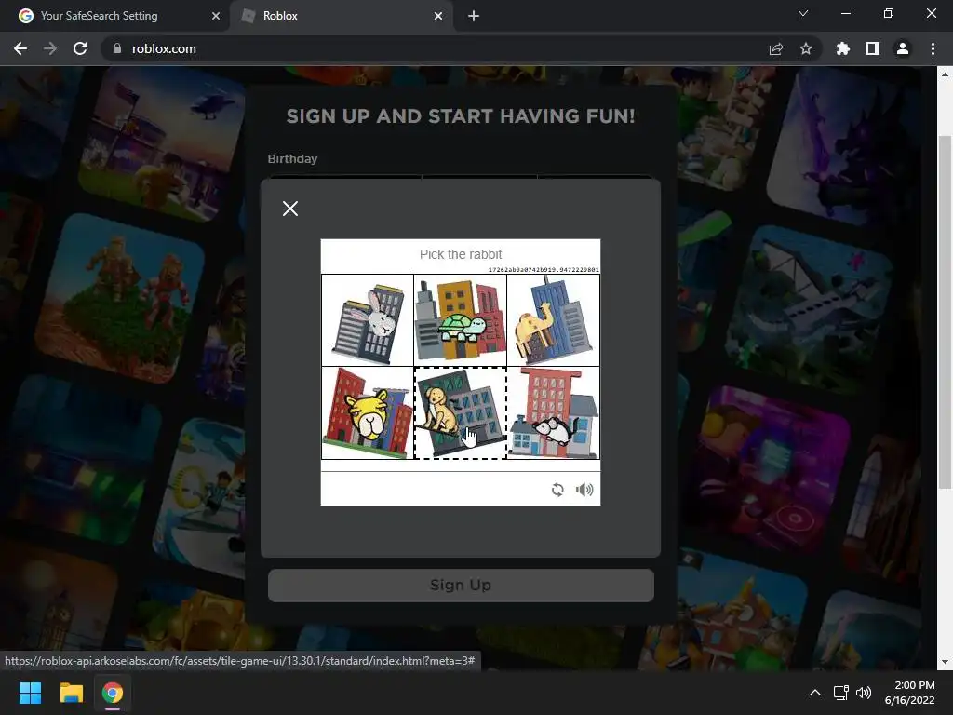The image size is (953, 715).
Task: Select the dog image tile
Action: 460,412
